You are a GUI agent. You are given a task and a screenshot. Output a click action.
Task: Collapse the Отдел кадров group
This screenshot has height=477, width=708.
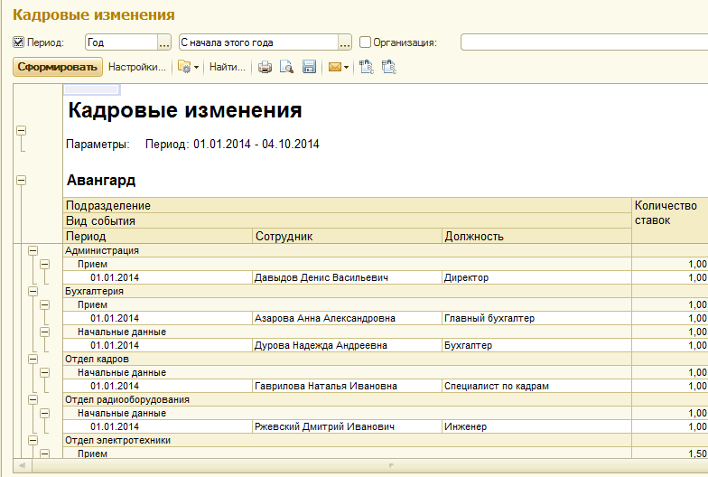tap(33, 359)
